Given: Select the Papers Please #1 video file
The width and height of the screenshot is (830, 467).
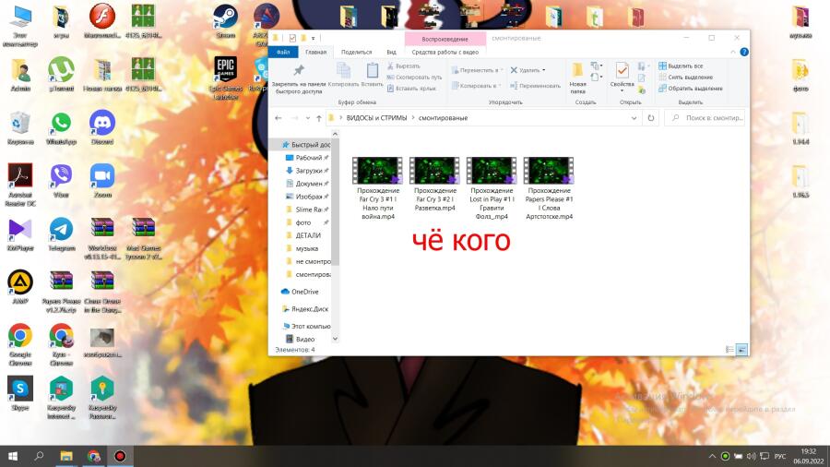Looking at the screenshot, I should click(x=549, y=188).
